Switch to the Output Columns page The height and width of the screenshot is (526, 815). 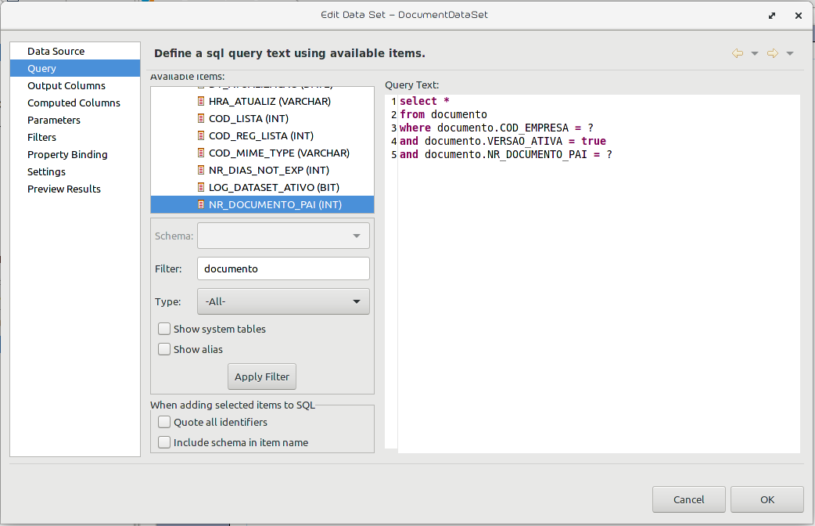(x=66, y=86)
